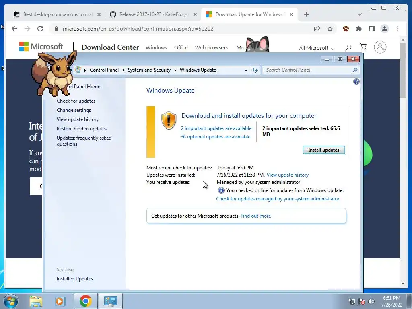This screenshot has height=309, width=412.
Task: Click the URL address bar
Action: coord(181,29)
